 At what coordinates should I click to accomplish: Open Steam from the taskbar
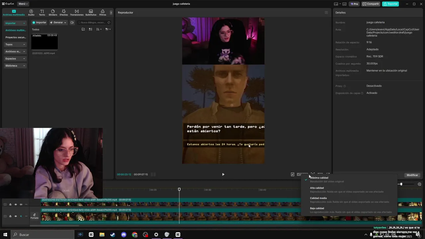113,235
